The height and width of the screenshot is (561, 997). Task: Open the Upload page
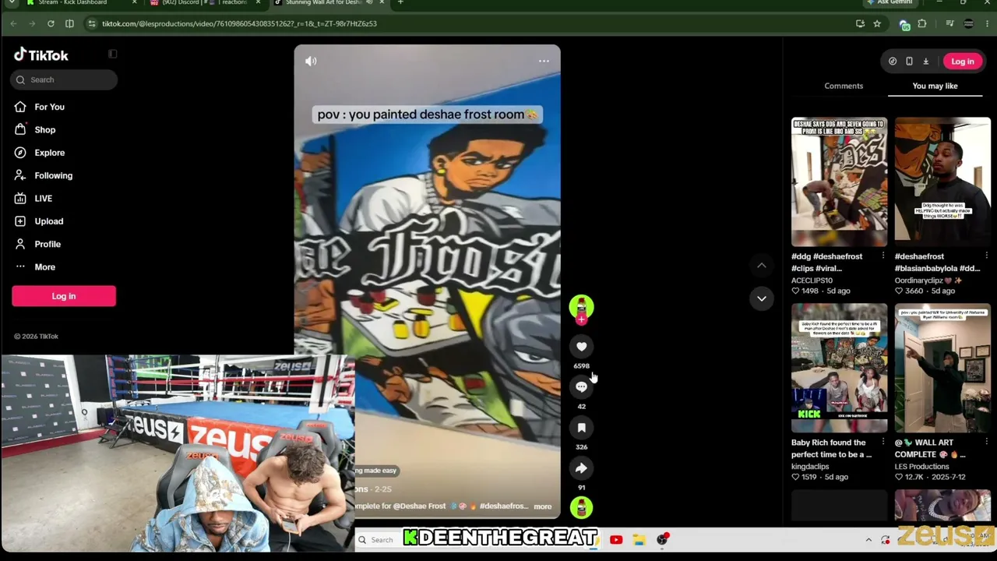[48, 221]
